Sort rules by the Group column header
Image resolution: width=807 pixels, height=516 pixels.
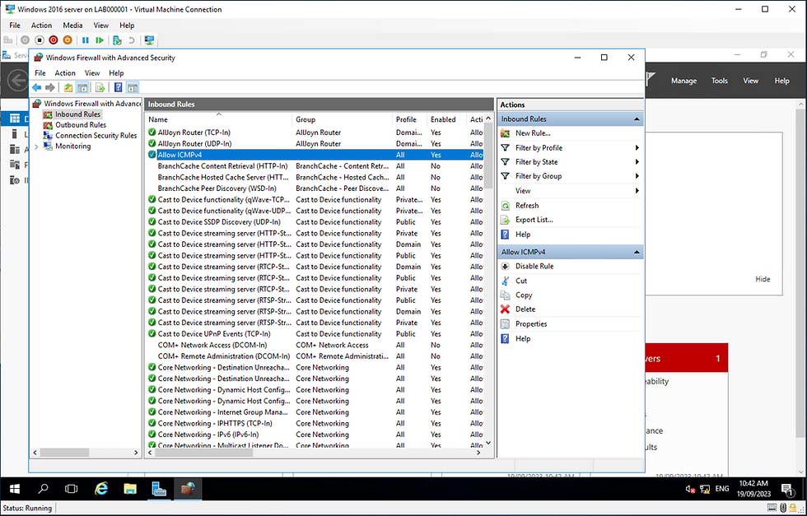click(x=343, y=119)
